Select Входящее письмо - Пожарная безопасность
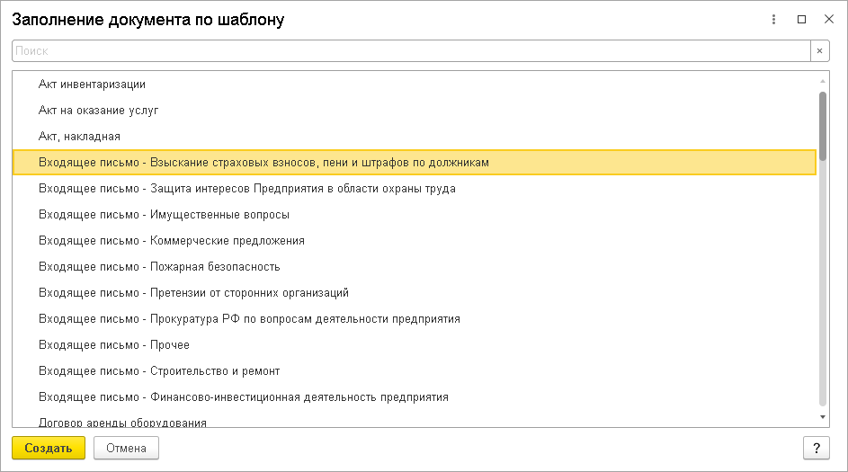 pos(160,267)
